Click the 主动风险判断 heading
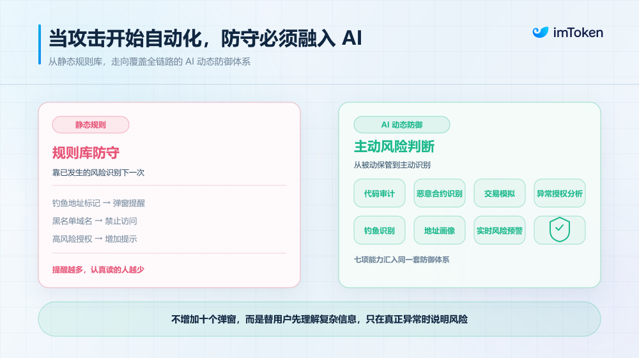This screenshot has height=358, width=639. (x=394, y=146)
